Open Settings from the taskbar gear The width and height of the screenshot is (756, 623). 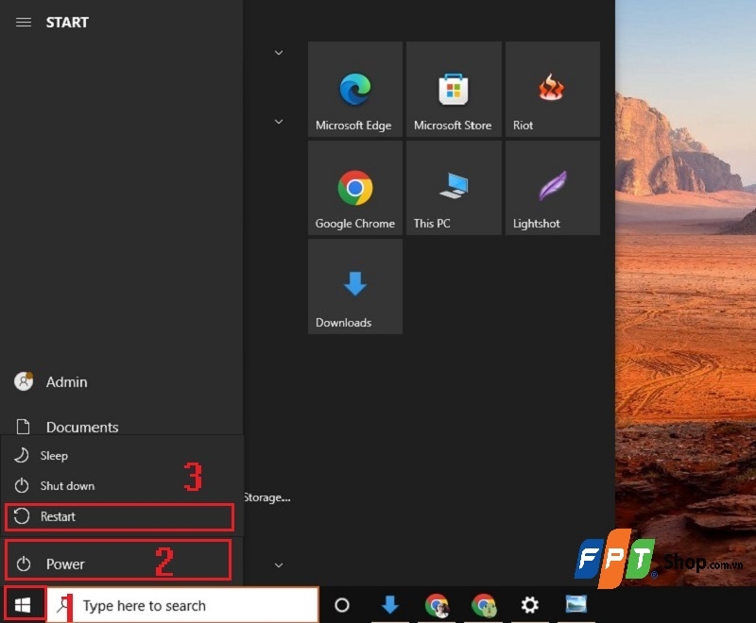click(x=531, y=605)
